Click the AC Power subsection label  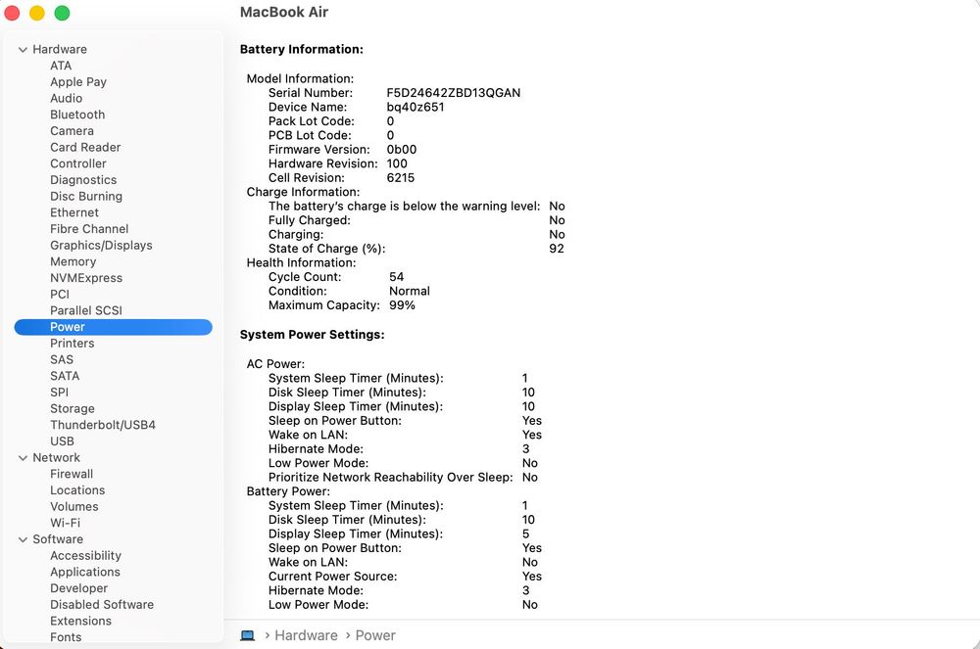(x=275, y=364)
